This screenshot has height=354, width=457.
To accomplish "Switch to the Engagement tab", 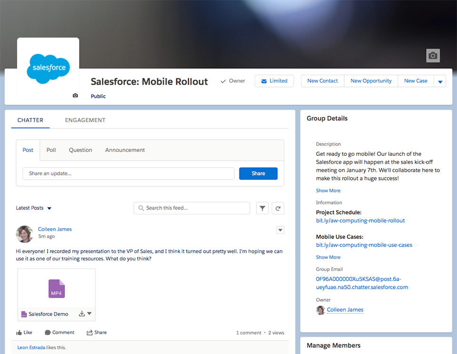I will click(85, 120).
